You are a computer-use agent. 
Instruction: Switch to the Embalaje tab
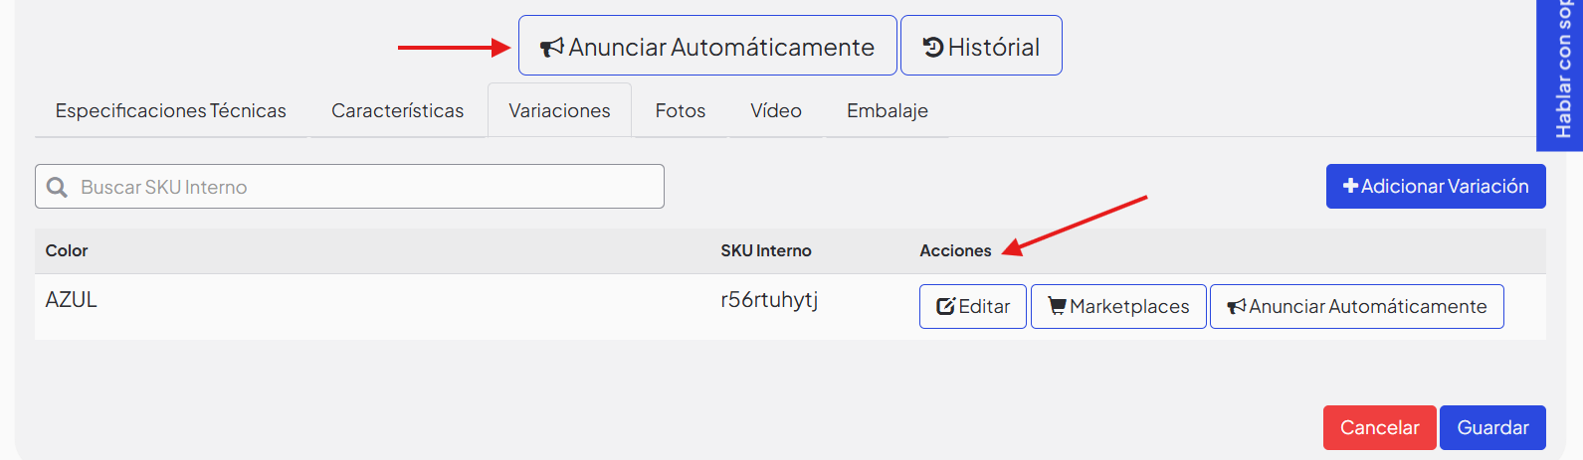pos(888,110)
